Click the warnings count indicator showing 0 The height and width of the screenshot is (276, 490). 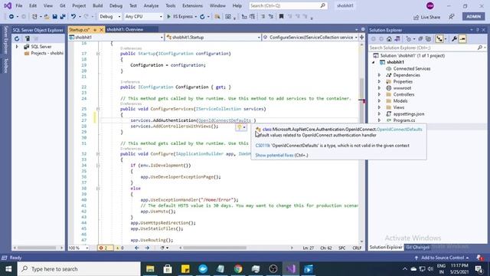[x=120, y=248]
